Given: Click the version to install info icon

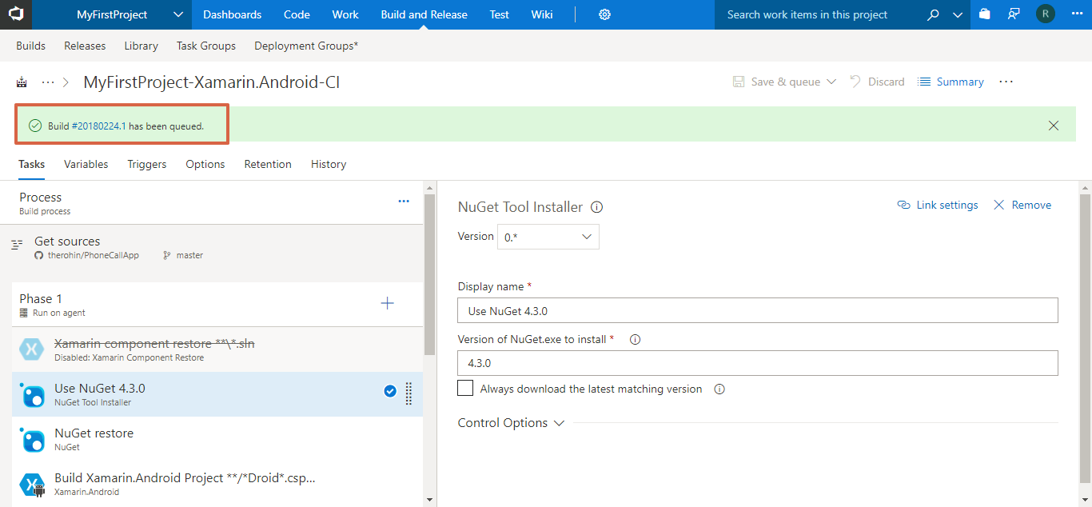Looking at the screenshot, I should pyautogui.click(x=635, y=339).
